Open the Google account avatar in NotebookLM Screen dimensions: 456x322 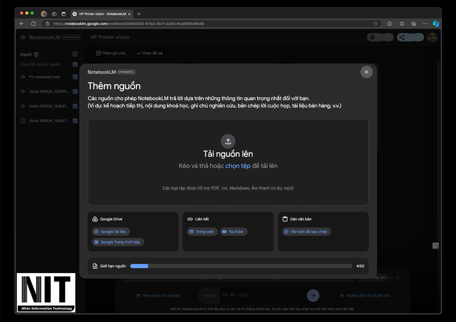[x=432, y=37]
